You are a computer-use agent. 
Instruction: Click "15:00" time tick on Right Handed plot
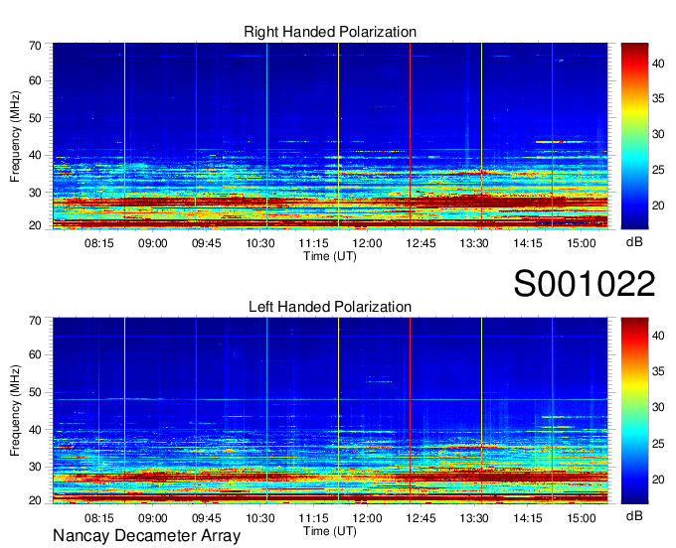click(582, 243)
